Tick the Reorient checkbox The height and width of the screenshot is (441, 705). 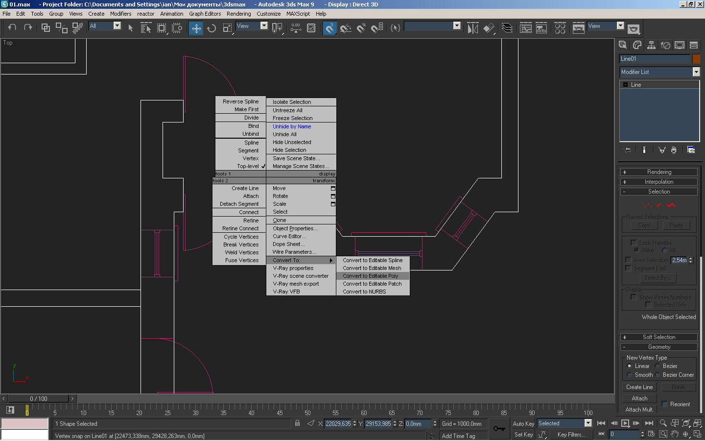pyautogui.click(x=665, y=404)
